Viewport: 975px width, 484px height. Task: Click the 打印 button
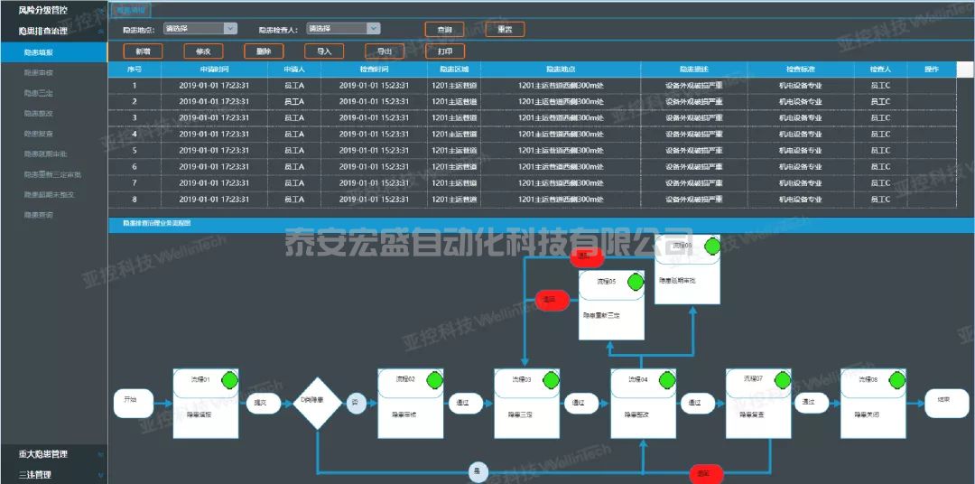pos(444,51)
